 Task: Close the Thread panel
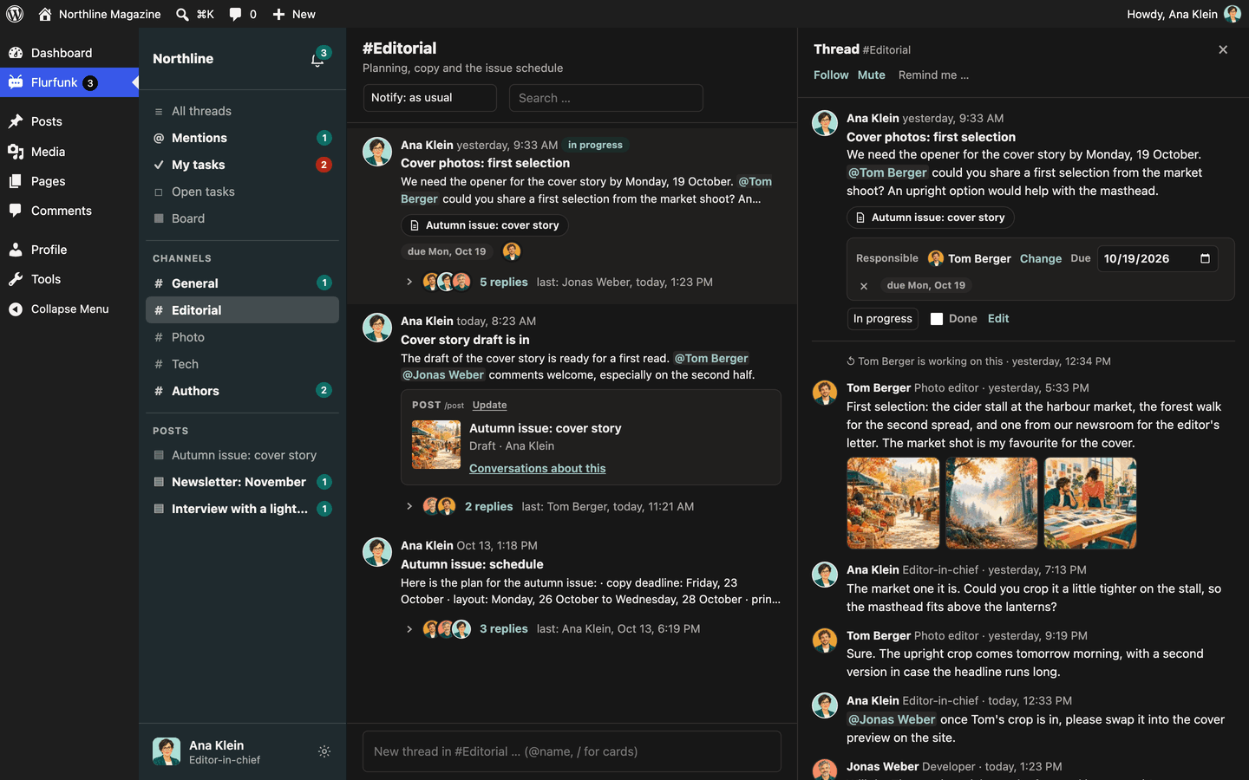point(1223,49)
